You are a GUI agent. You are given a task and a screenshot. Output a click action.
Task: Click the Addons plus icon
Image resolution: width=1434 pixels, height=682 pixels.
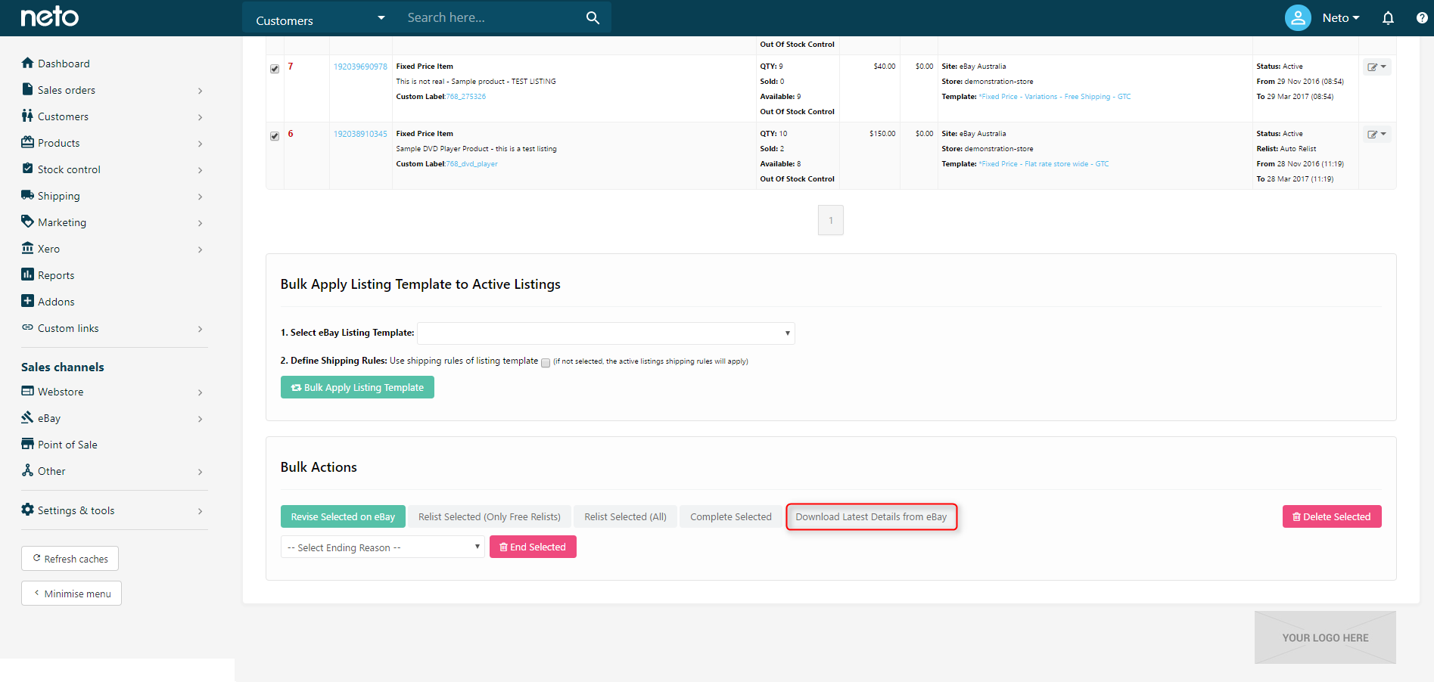28,301
